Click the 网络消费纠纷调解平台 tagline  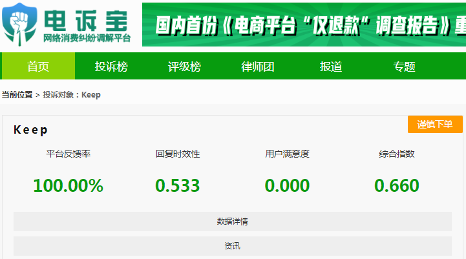tap(87, 38)
